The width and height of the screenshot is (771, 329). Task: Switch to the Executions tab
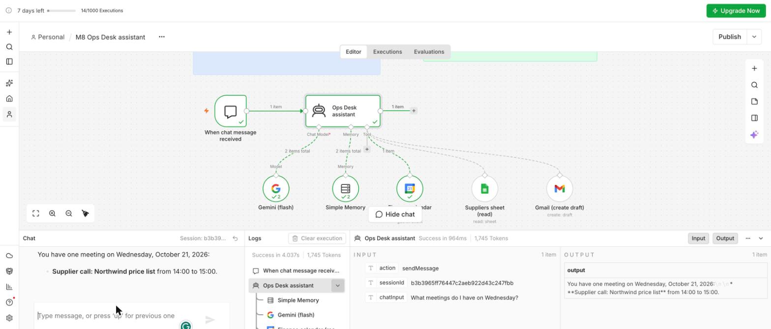387,52
